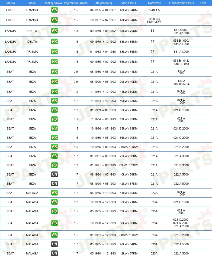
Task: Click the Rodzaj paliwa column header
Action: [53, 3]
